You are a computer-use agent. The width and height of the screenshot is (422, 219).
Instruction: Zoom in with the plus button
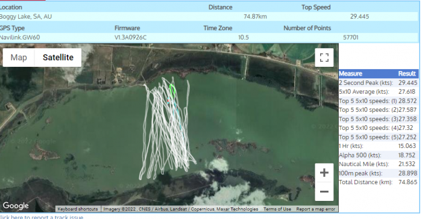[324, 173]
